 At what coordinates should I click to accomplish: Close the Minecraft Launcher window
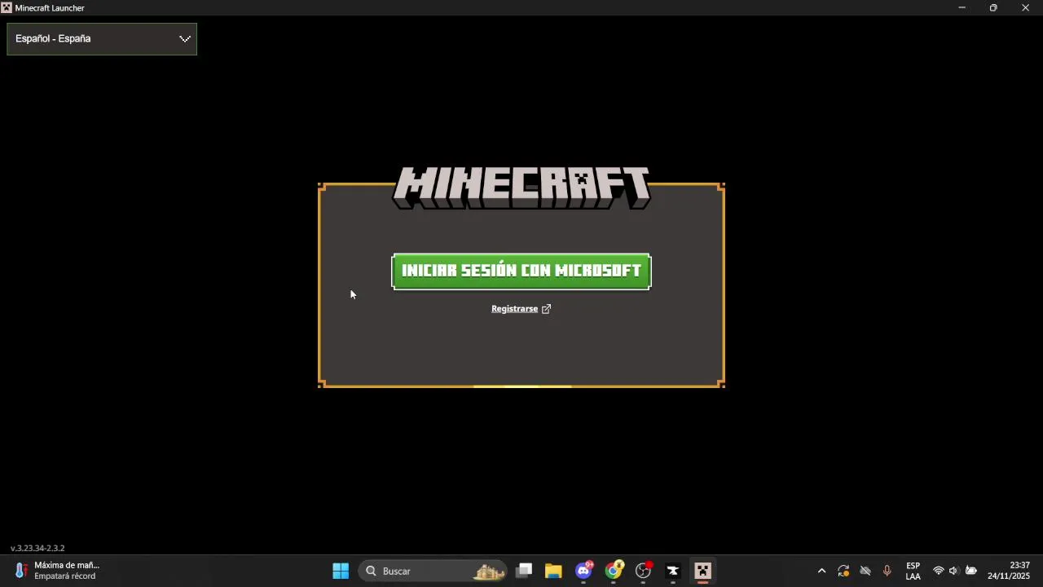click(1026, 7)
